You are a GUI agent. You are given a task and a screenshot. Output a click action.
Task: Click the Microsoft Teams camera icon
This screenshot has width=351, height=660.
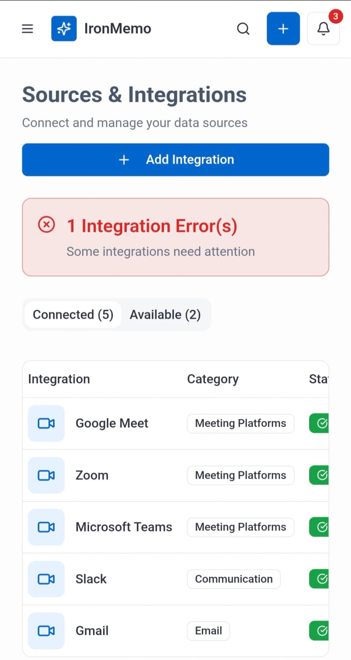[46, 527]
